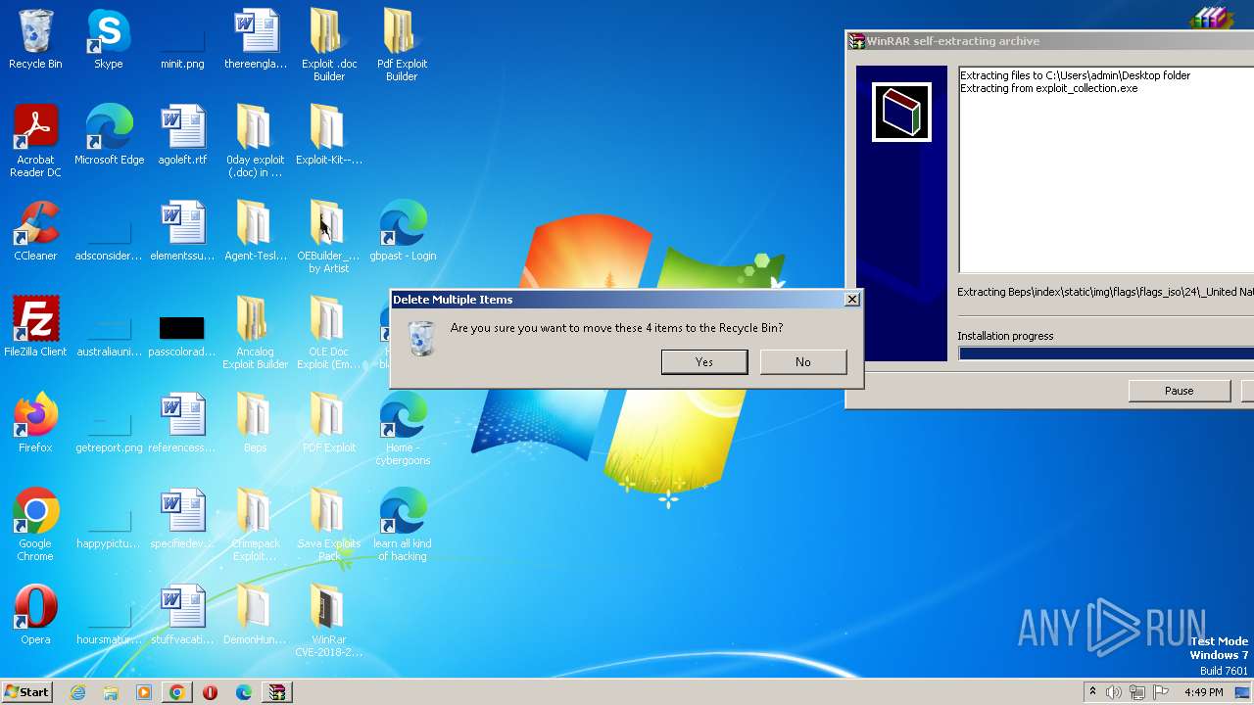1254x705 pixels.
Task: Select the Crimepack Exploit folder
Action: point(255,525)
